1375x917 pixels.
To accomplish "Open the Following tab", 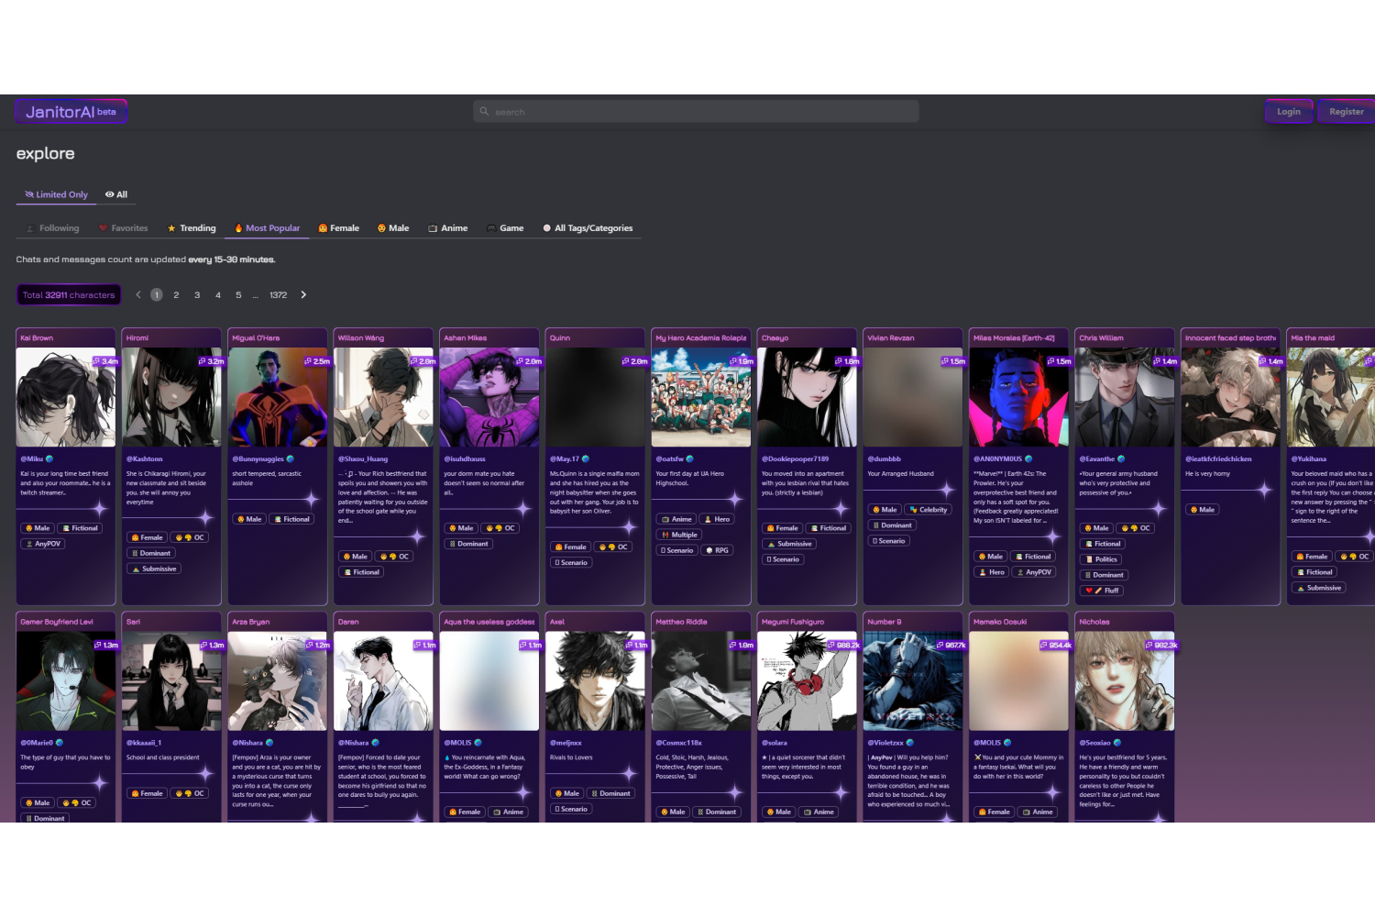I will point(53,228).
